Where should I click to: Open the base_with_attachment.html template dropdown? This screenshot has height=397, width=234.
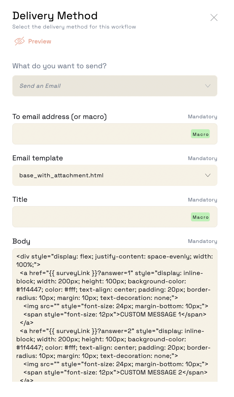(115, 175)
